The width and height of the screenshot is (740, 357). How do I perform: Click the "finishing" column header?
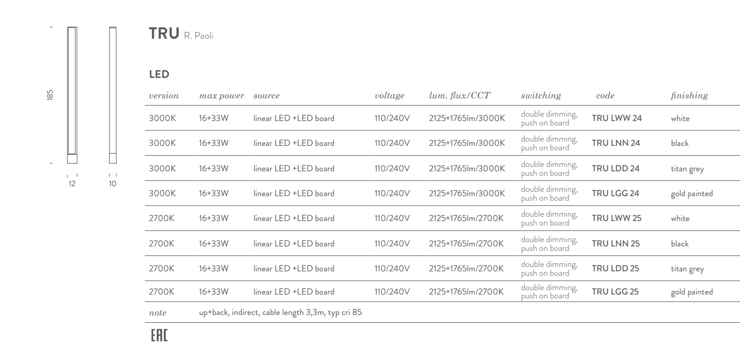coord(689,96)
